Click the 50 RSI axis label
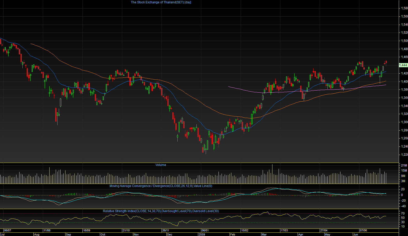 (x=403, y=218)
